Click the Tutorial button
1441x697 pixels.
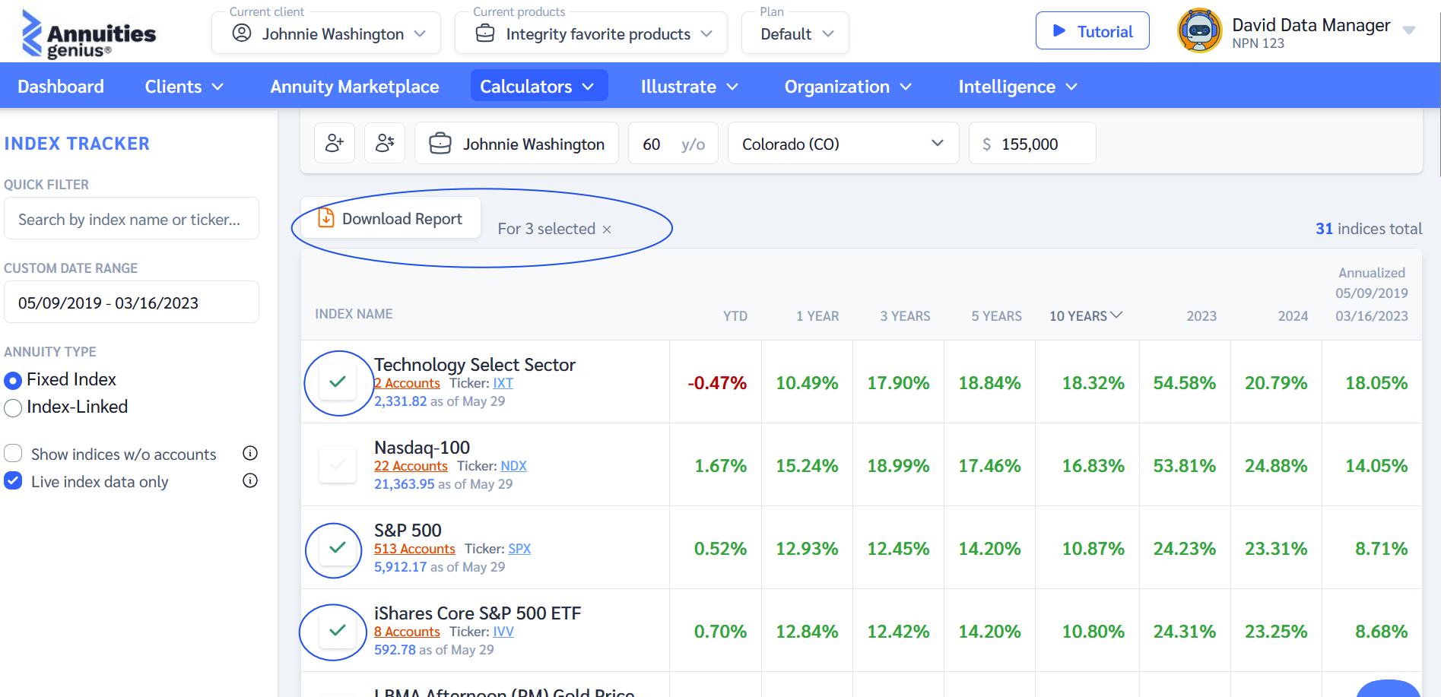[x=1092, y=31]
